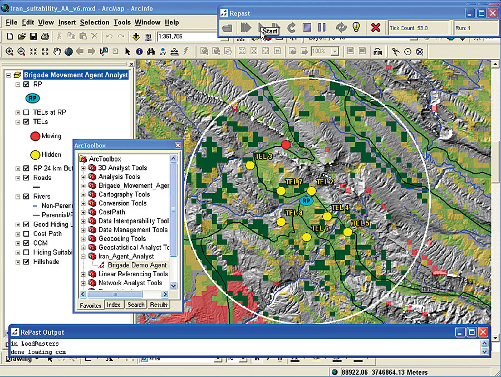Click the Repast refresh arrows icon

pyautogui.click(x=341, y=27)
